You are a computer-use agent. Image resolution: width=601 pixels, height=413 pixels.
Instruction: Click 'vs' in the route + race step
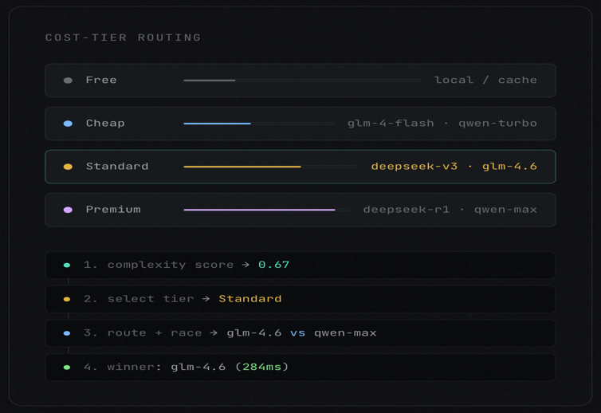tap(297, 332)
